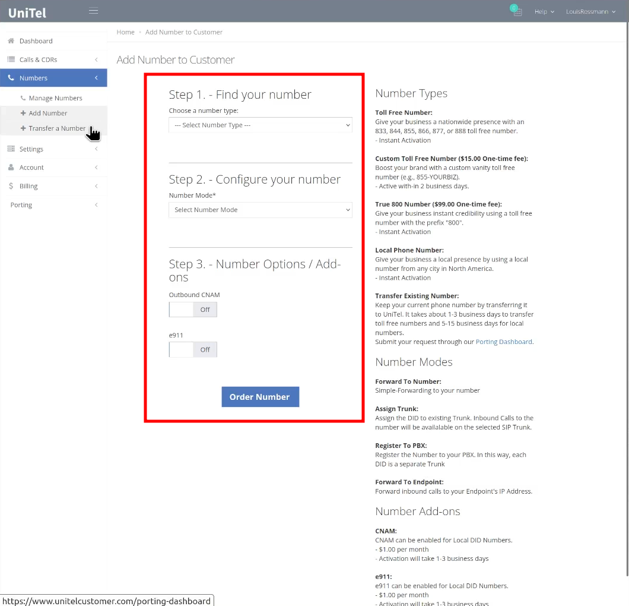Viewport: 629px width, 606px height.
Task: Click the Account person icon
Action: [11, 167]
